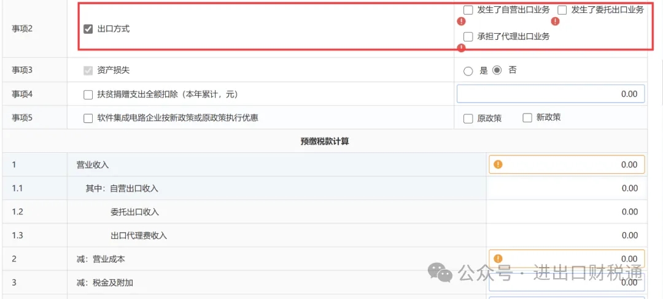Tick the 发生了委托出口业务 checkbox

pyautogui.click(x=562, y=10)
